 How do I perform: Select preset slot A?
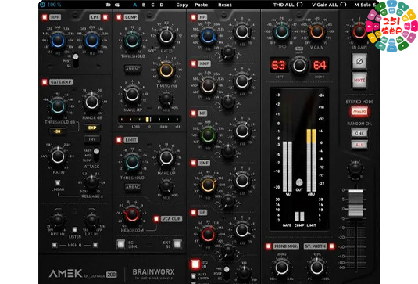coord(135,5)
